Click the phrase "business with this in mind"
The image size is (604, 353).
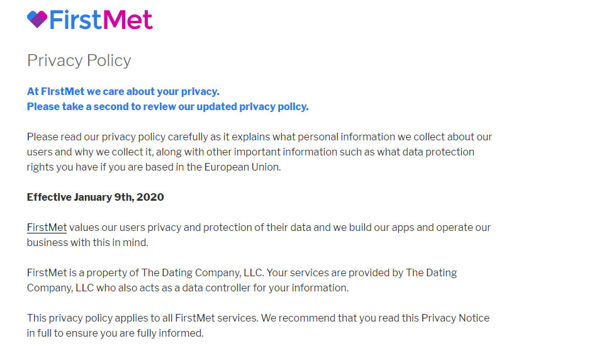point(87,242)
